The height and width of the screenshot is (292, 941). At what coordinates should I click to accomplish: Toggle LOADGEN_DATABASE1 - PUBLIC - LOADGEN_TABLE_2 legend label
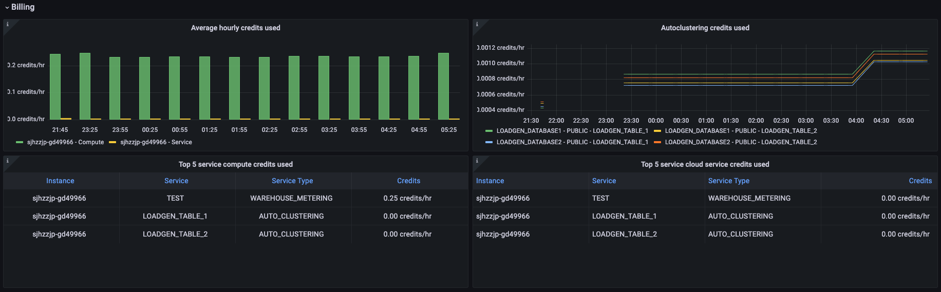coord(741,131)
